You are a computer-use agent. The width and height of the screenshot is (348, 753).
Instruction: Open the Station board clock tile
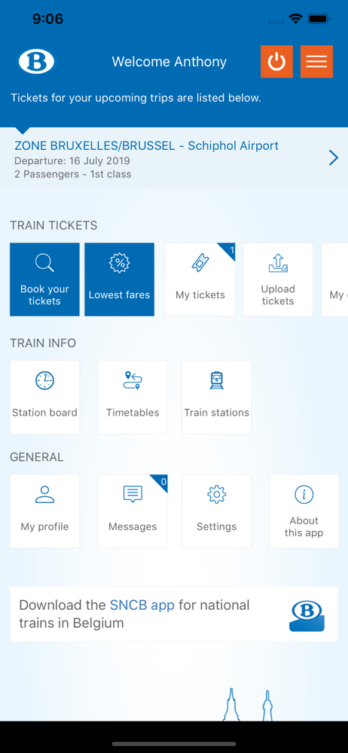click(44, 397)
